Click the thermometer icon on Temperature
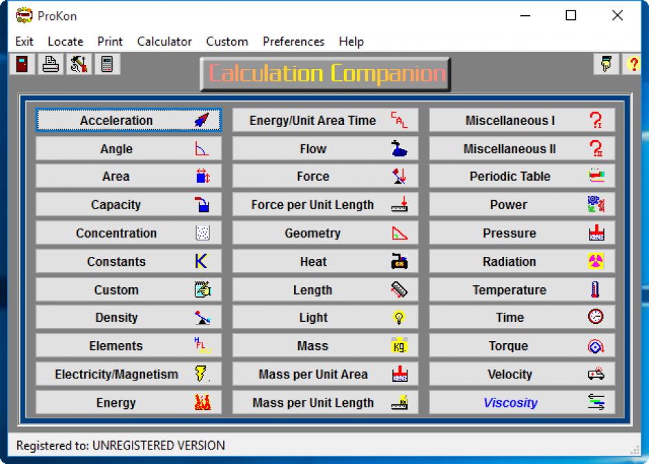Image resolution: width=649 pixels, height=464 pixels. click(595, 289)
